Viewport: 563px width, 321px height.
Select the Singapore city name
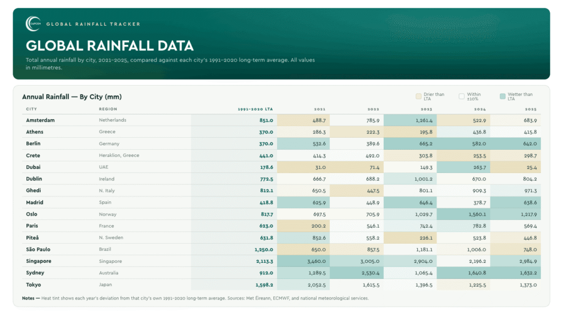38,261
